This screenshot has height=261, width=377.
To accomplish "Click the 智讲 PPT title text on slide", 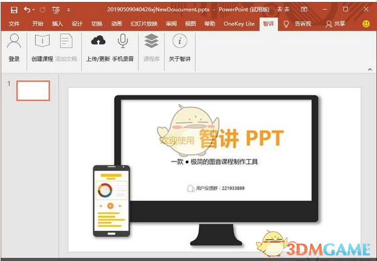I will pos(242,138).
